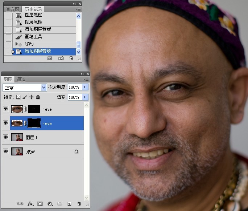Screen dimensions: 248x211
Task: Create new snapshot camera icon
Action: 61,58
